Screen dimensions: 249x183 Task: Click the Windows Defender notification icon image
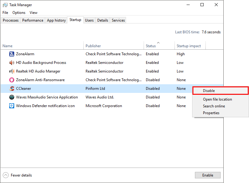(x=12, y=106)
